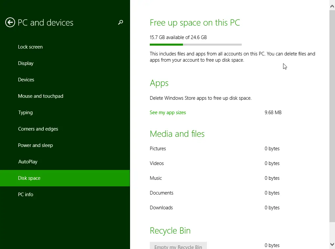Click the vertical scrollbar thumb
335x249 pixels.
point(332,116)
